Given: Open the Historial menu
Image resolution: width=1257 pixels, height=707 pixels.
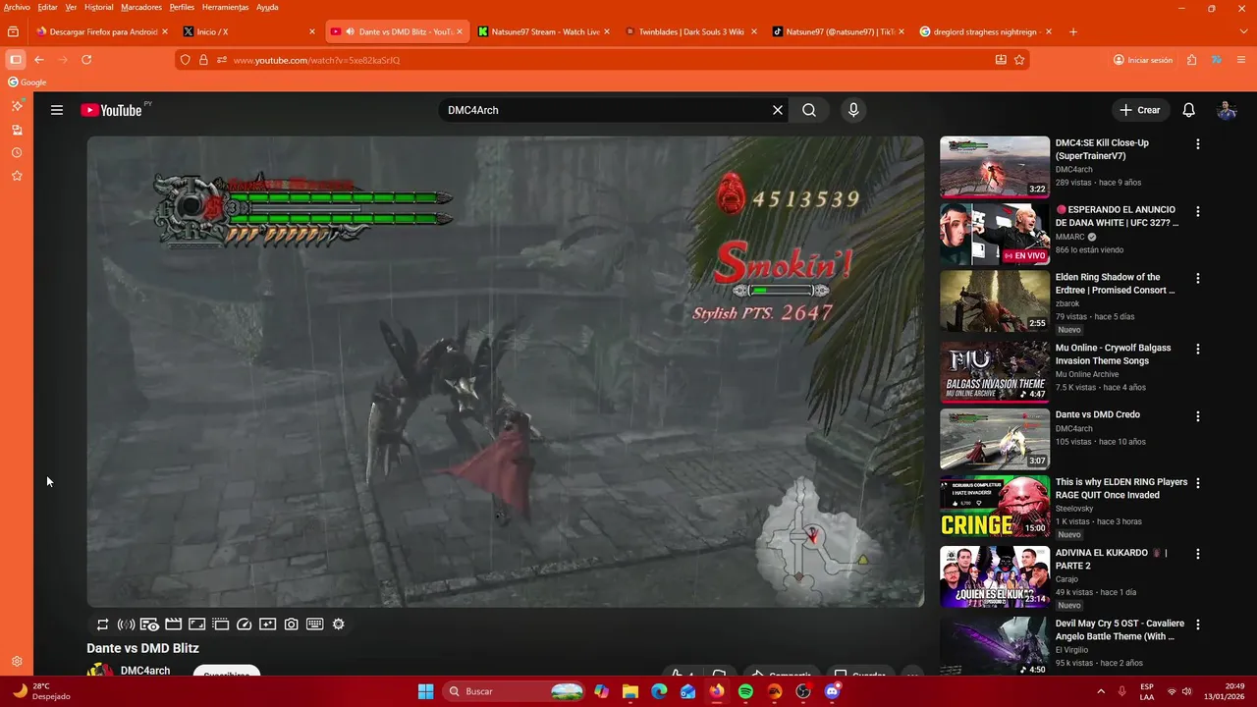Looking at the screenshot, I should [98, 7].
